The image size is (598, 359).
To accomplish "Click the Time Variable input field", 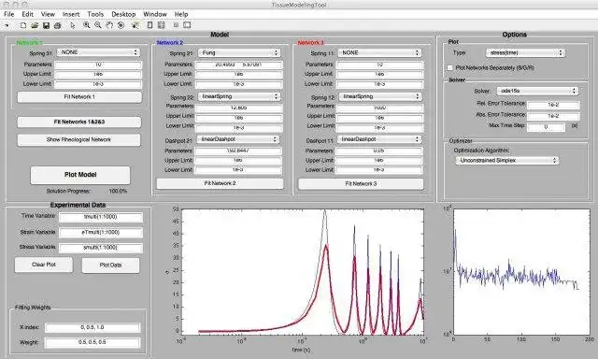I will 101,217.
